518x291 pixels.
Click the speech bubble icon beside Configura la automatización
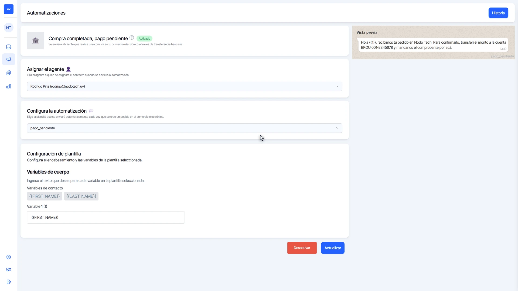91,111
